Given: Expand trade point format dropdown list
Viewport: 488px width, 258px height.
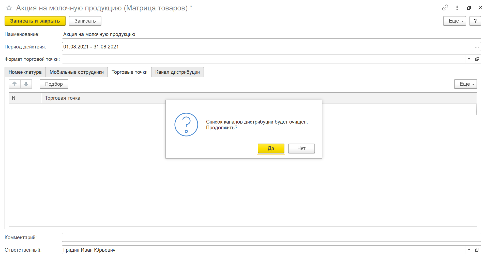Looking at the screenshot, I should coord(469,59).
